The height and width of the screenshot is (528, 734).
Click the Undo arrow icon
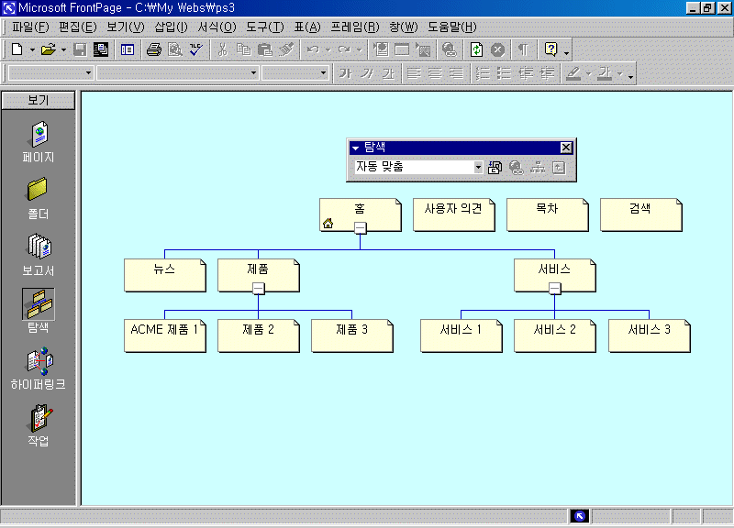point(313,49)
